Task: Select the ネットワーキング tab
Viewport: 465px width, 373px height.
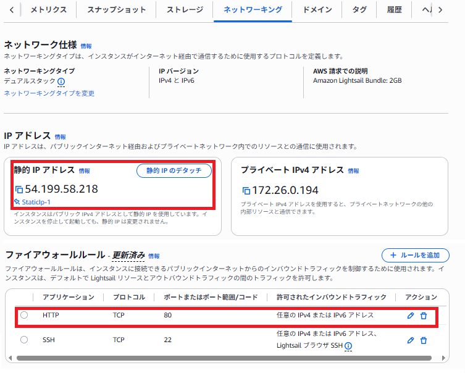Action: tap(253, 10)
